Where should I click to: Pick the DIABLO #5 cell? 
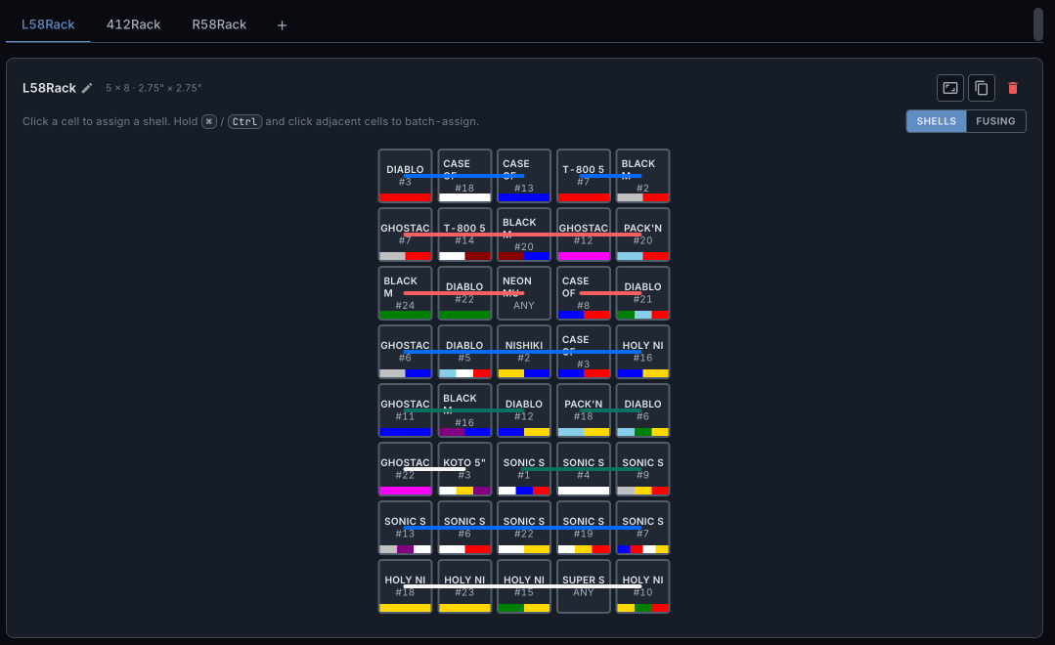click(x=464, y=352)
